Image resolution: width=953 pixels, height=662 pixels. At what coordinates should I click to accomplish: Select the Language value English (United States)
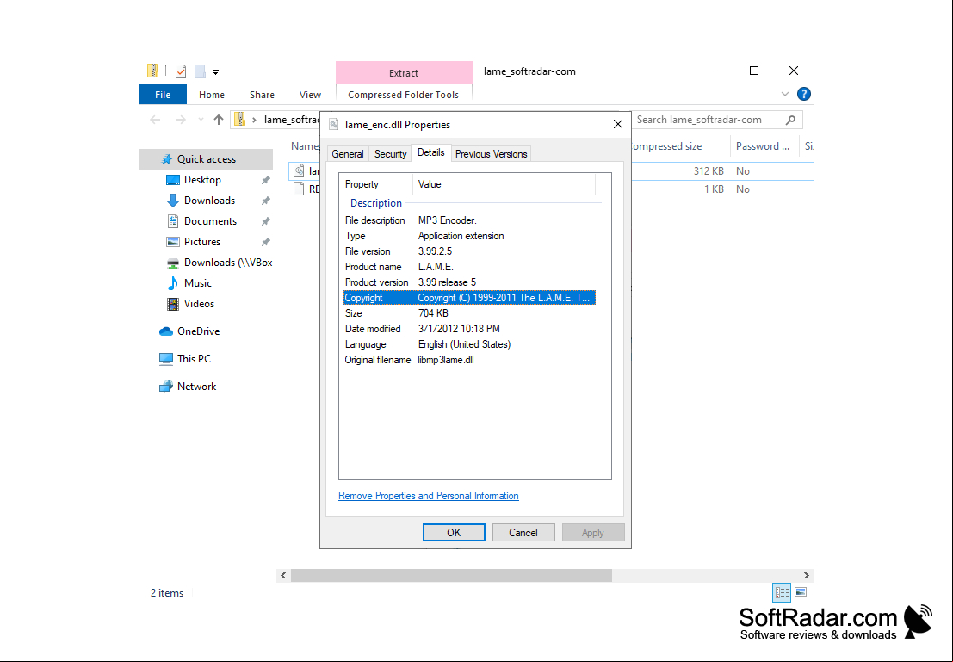point(464,344)
